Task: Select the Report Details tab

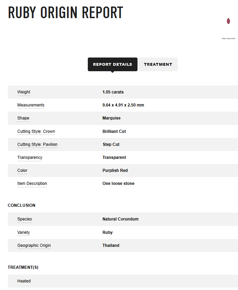Action: click(x=112, y=64)
